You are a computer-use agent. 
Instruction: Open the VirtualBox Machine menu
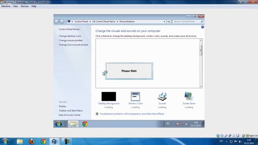pyautogui.click(x=6, y=6)
